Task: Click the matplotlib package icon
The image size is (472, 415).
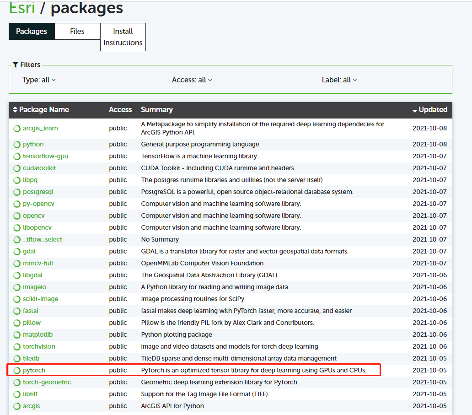Action: (17, 335)
